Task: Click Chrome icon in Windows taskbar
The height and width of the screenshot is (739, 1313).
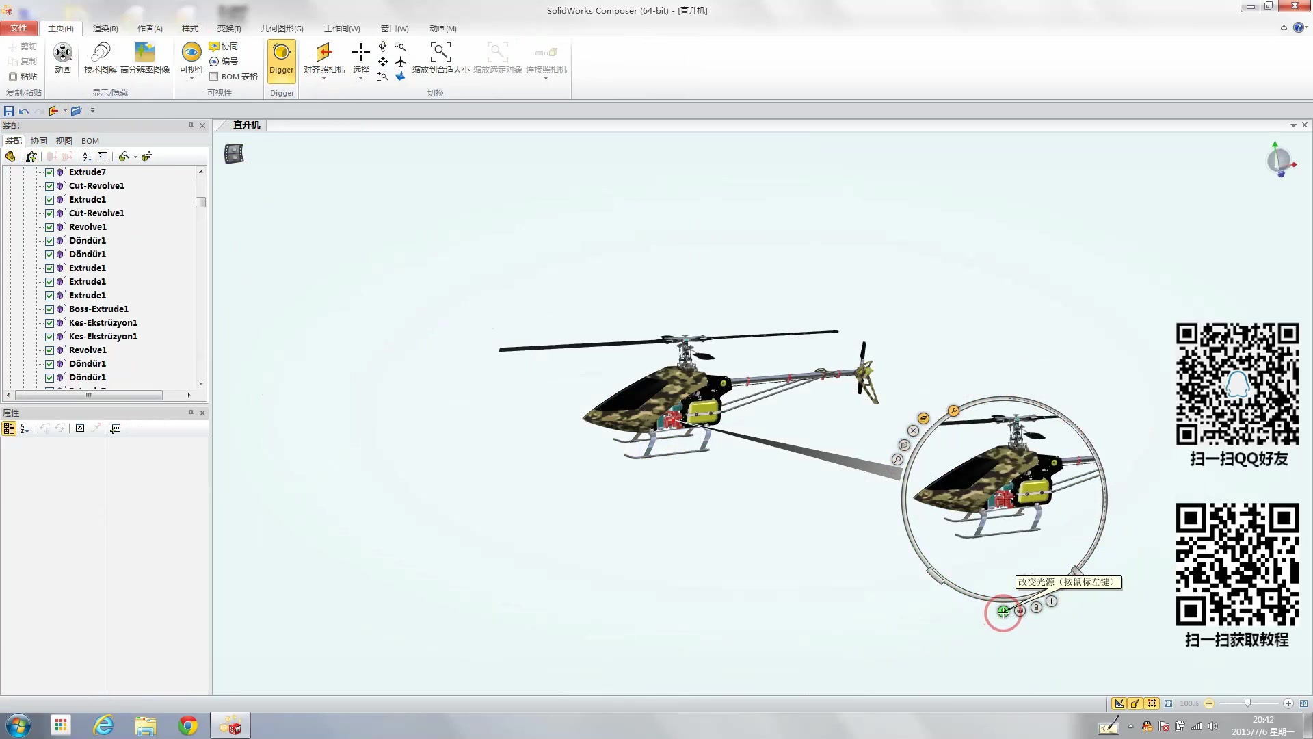Action: 188,725
